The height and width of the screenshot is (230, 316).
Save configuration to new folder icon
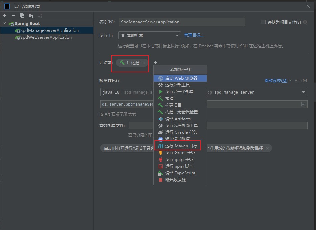[x=31, y=16]
